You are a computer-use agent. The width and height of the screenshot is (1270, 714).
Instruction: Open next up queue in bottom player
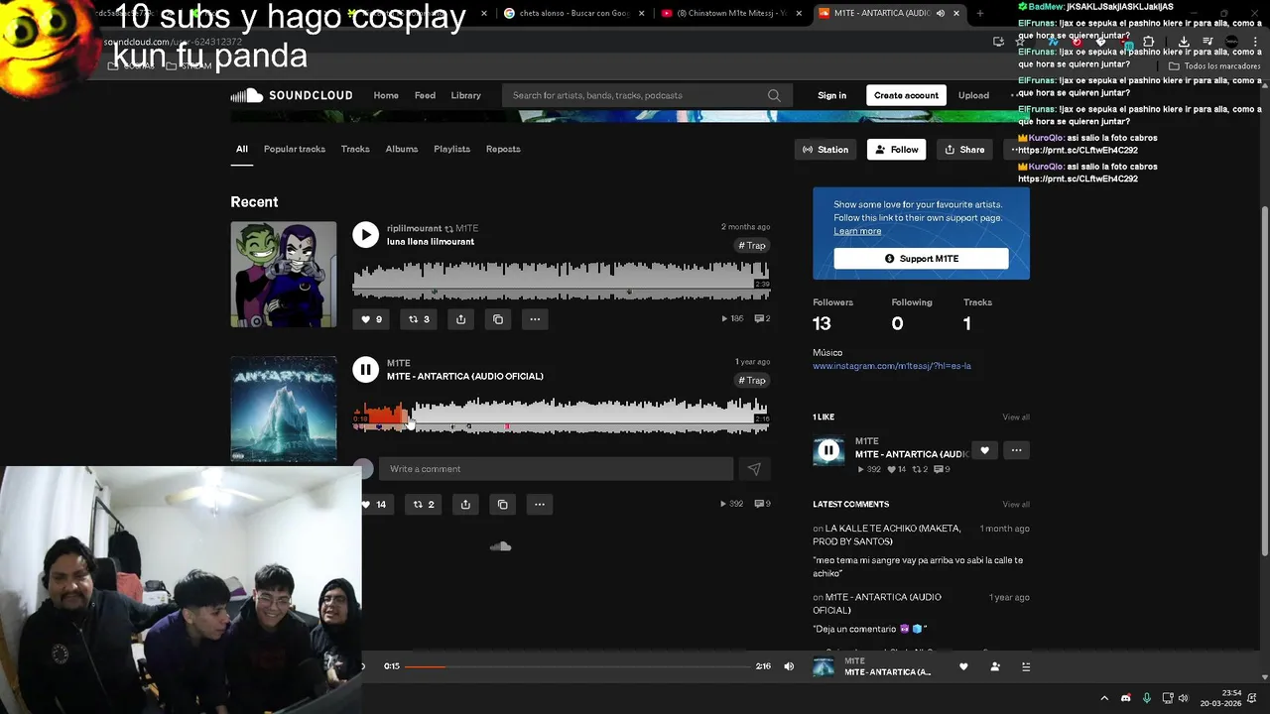(1026, 666)
